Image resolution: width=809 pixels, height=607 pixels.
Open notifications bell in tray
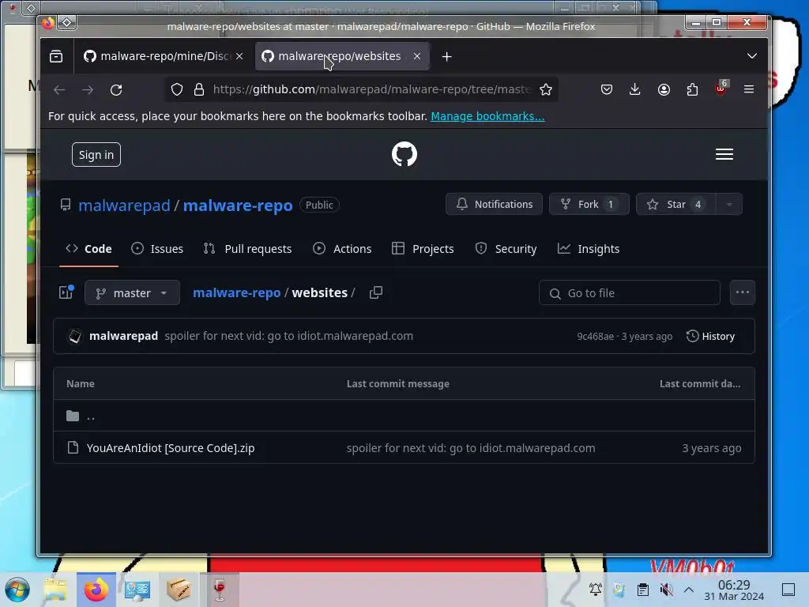click(596, 590)
